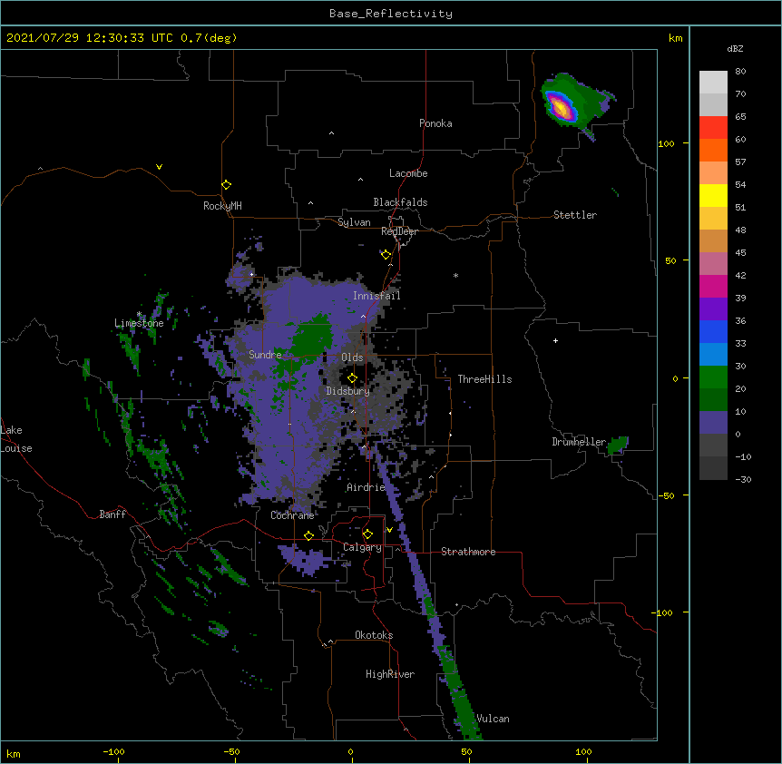The height and width of the screenshot is (764, 782).
Task: Click the RedDeer city label
Action: [399, 231]
